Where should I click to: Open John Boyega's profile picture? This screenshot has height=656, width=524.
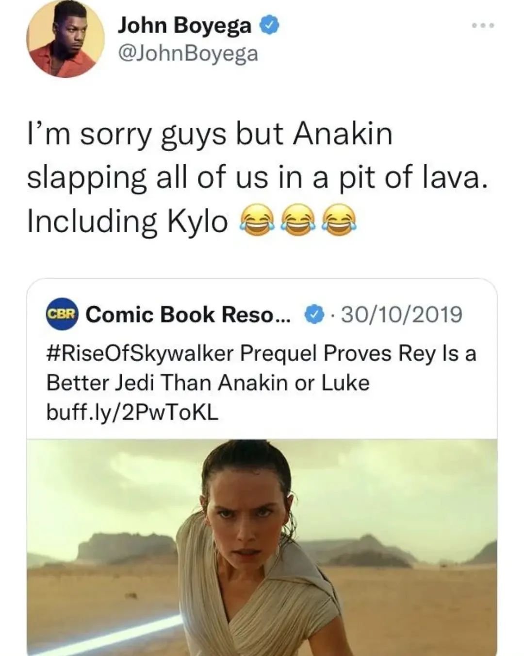[x=65, y=38]
